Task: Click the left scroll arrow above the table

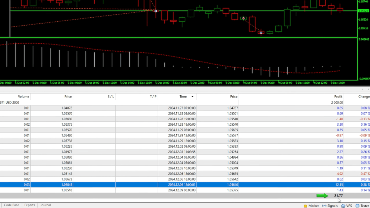Action: (x=363, y=89)
